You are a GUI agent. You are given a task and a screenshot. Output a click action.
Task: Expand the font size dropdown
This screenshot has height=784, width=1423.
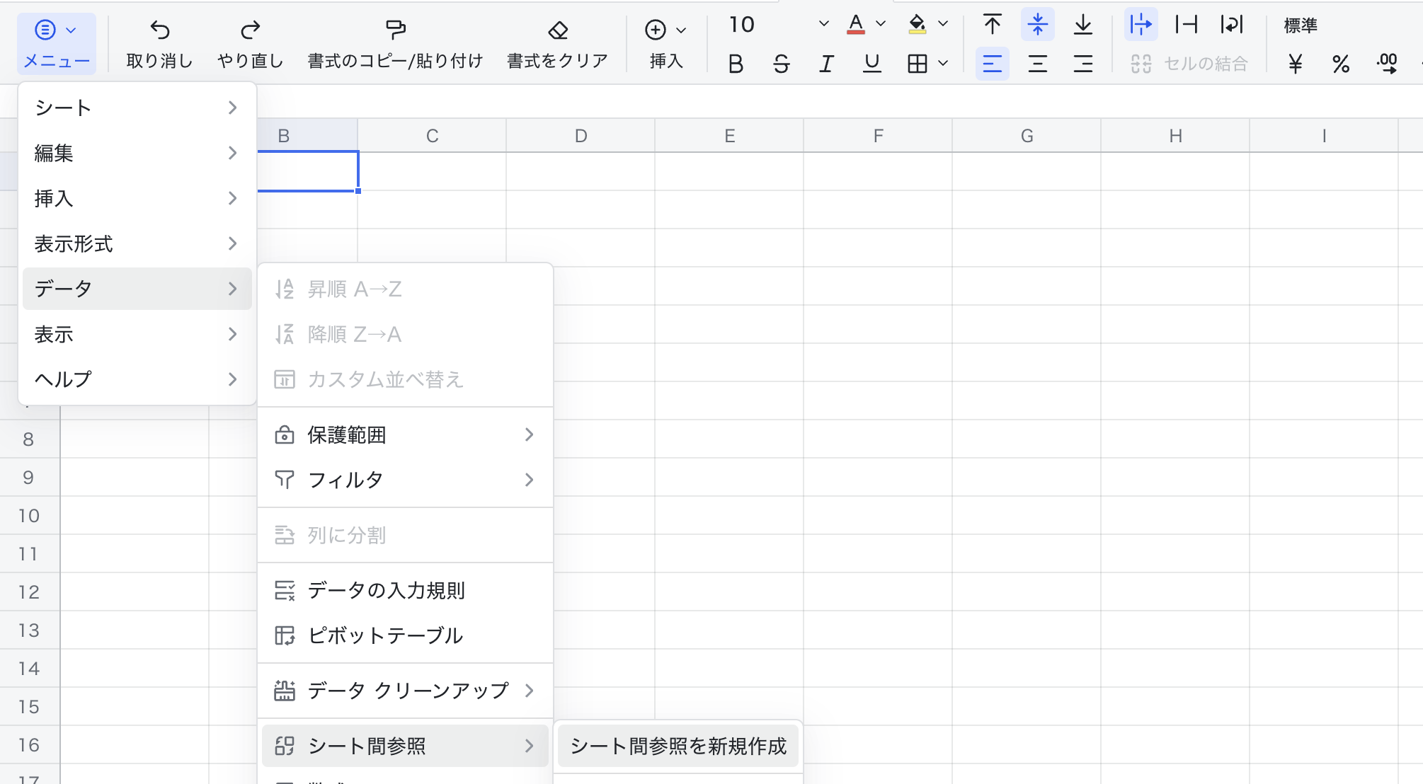823,23
